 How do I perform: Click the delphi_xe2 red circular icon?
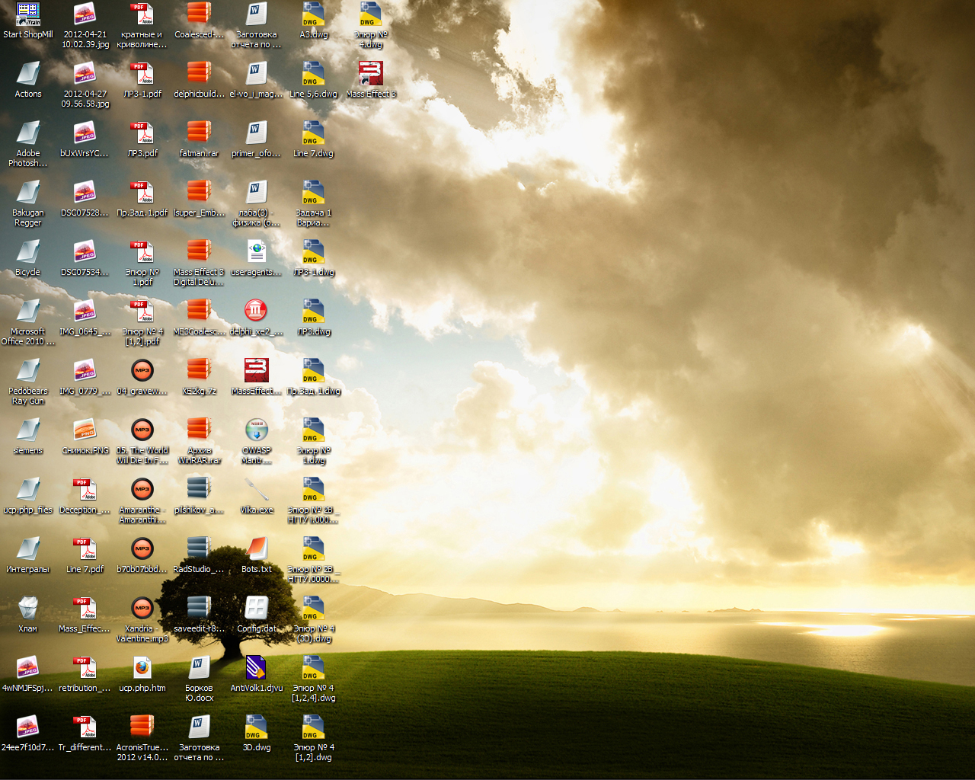[257, 318]
